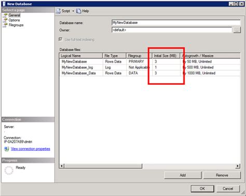The image size is (246, 196).
Task: Click the Not Applicable filegroup cell
Action: click(x=139, y=67)
